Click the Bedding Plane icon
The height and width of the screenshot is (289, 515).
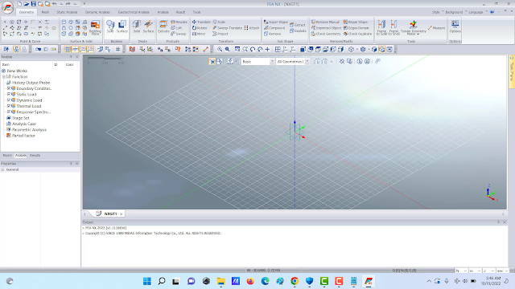95,27
